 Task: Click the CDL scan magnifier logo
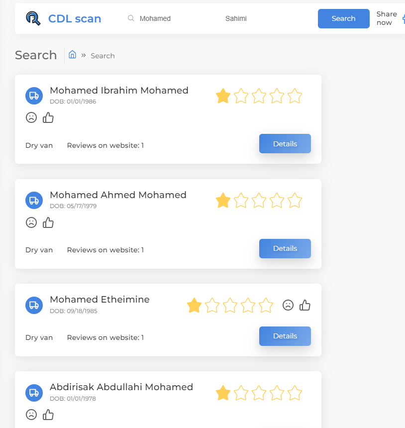click(33, 18)
